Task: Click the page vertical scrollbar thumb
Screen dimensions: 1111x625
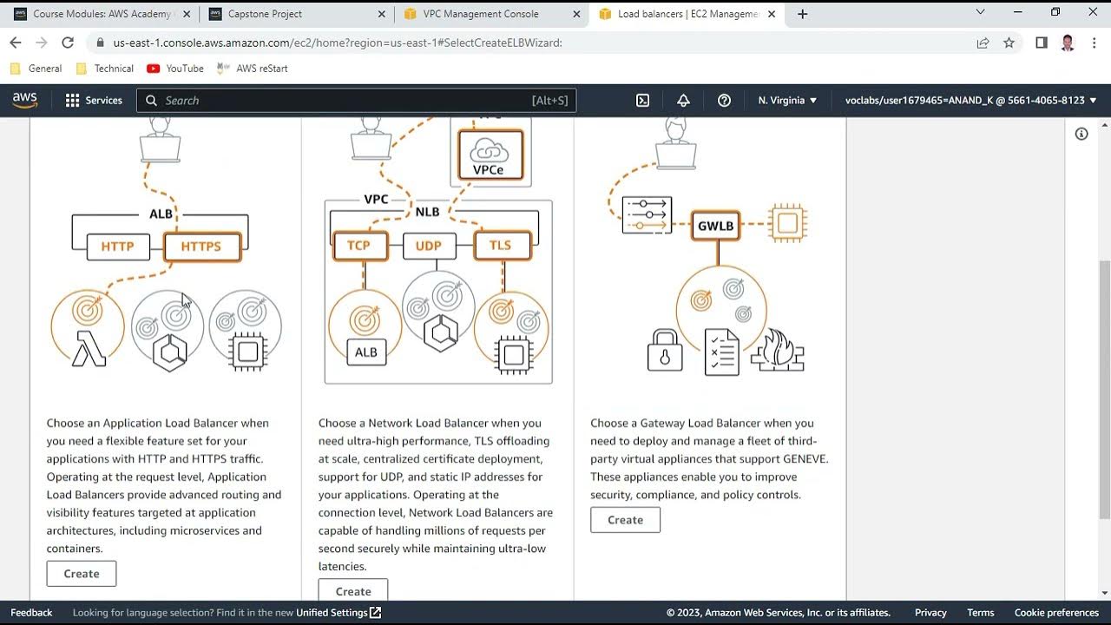Action: pos(1104,391)
